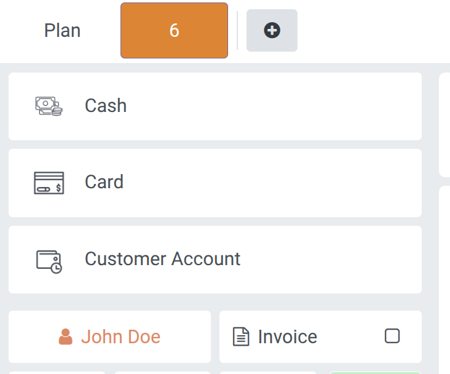This screenshot has height=374, width=450.
Task: Add a new order with plus icon
Action: pos(272,31)
